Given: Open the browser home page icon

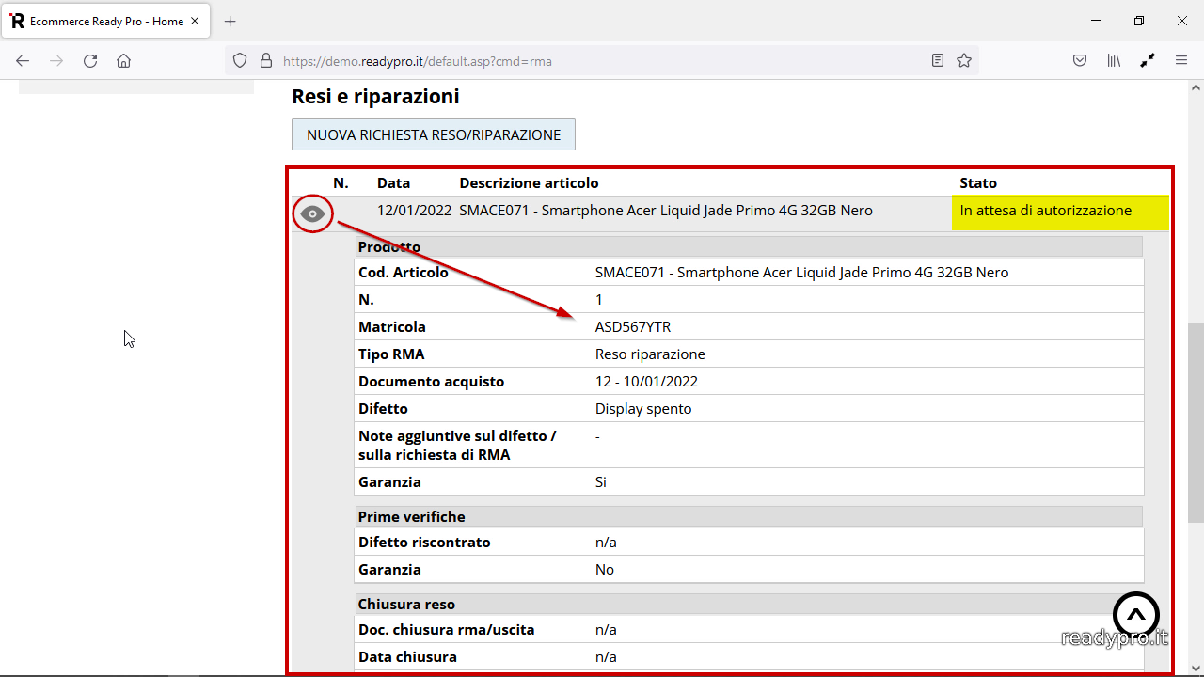Looking at the screenshot, I should coord(123,61).
